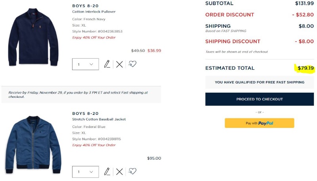Open quantity dropdown for Baseball Jacket
The width and height of the screenshot is (317, 181).
click(86, 172)
